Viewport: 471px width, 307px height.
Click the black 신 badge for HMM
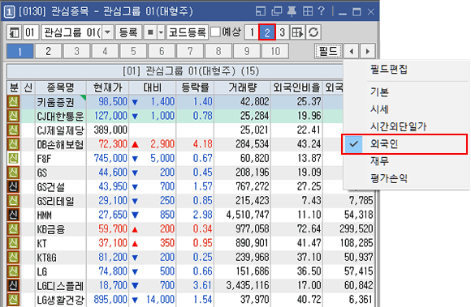(x=13, y=215)
